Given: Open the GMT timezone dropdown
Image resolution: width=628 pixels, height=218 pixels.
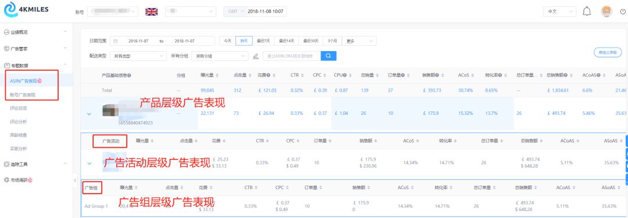Looking at the screenshot, I should click(x=235, y=12).
